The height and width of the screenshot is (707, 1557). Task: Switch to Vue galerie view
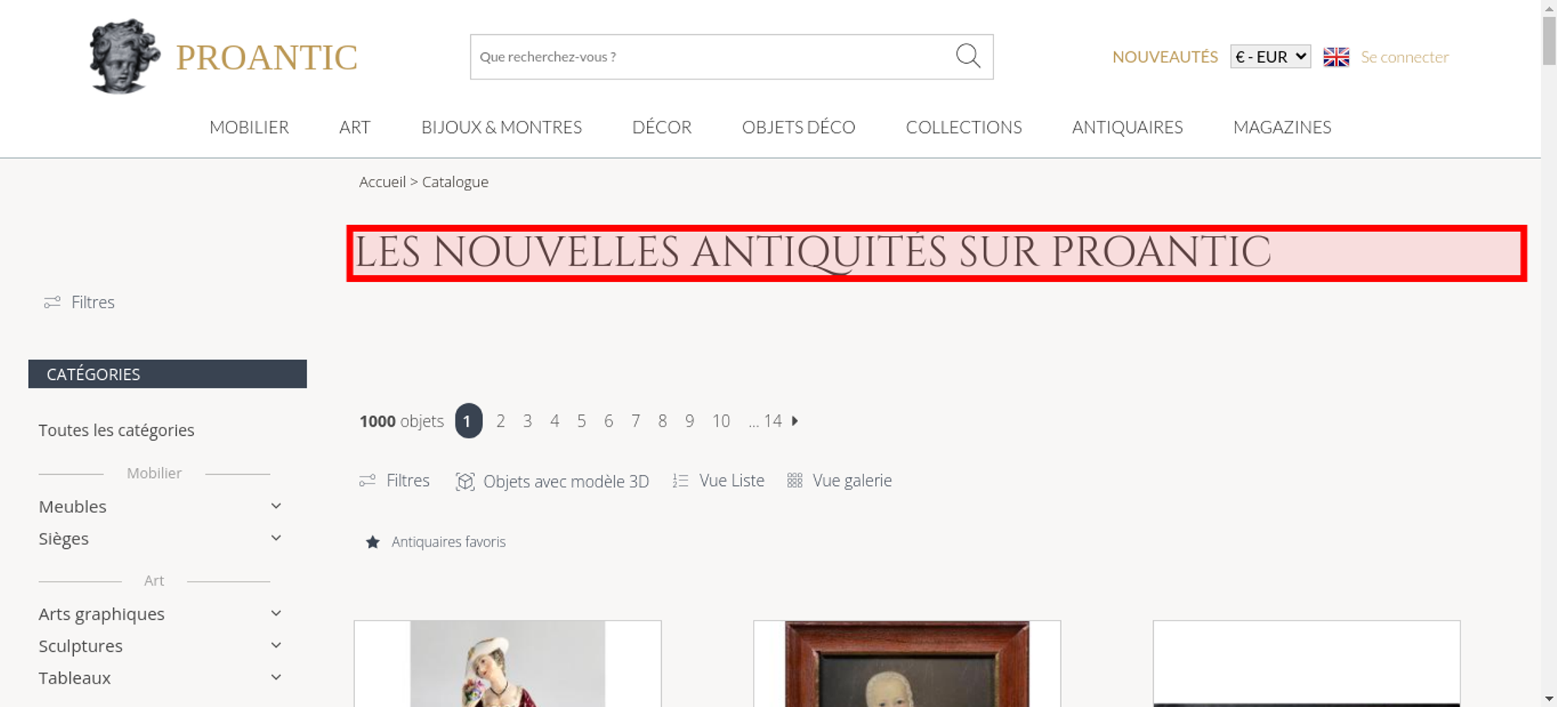tap(839, 480)
